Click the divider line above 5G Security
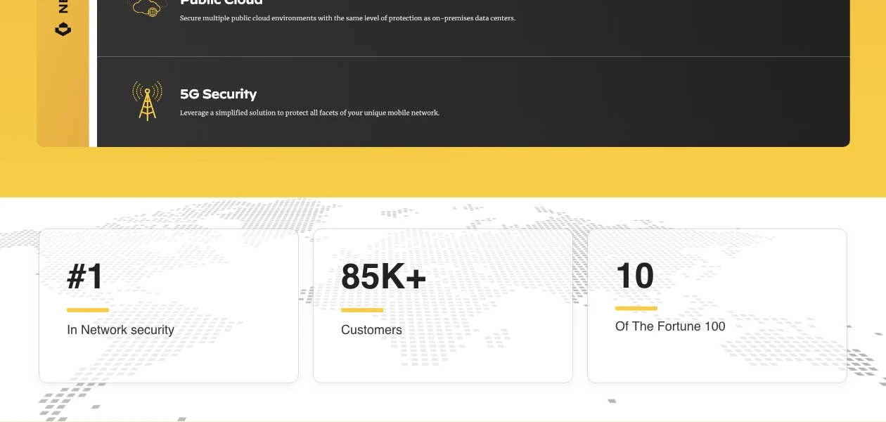886x422 pixels. click(473, 56)
